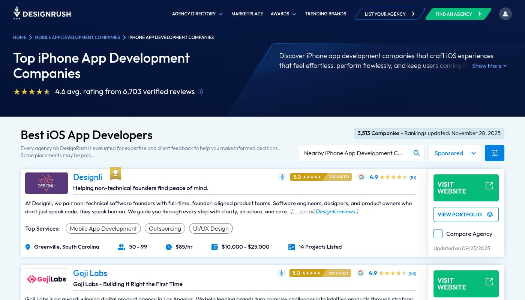This screenshot has width=525, height=300.
Task: Click the Google icon on Goji Labs listing
Action: pyautogui.click(x=361, y=273)
